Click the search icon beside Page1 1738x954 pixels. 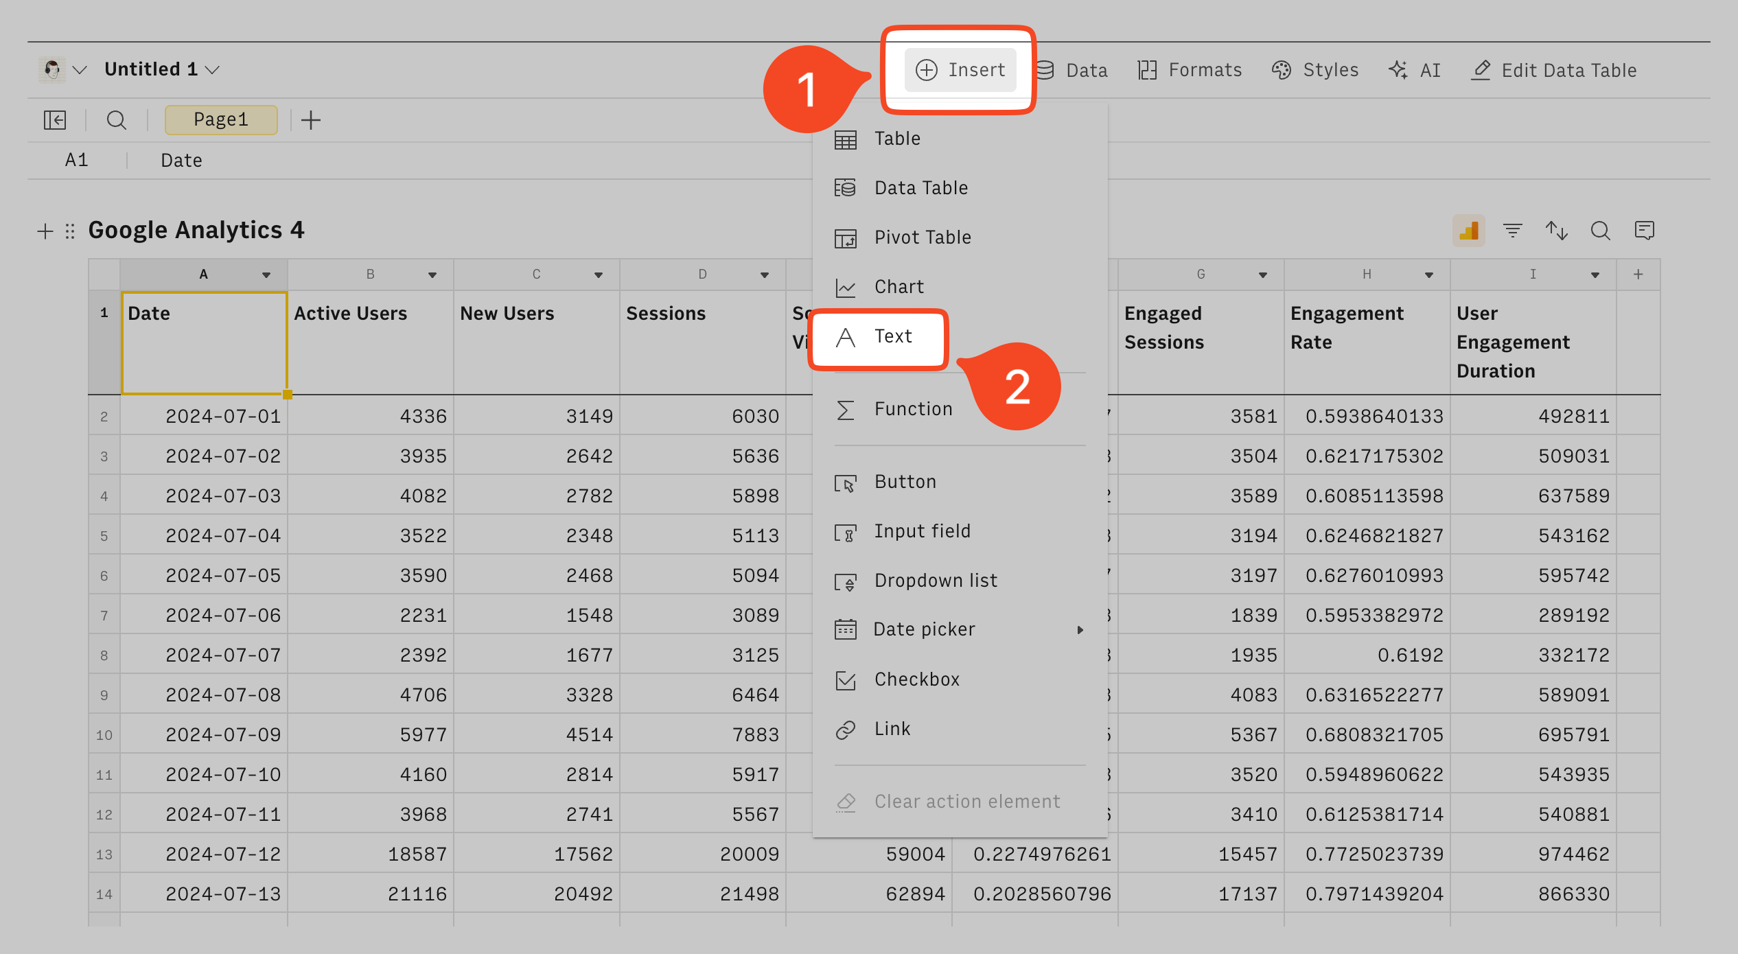pyautogui.click(x=117, y=120)
